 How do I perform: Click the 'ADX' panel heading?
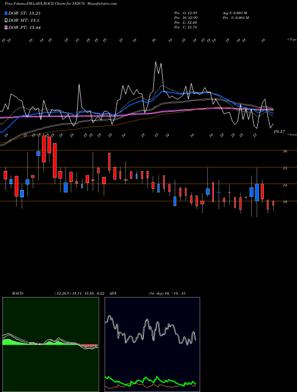tap(113, 293)
